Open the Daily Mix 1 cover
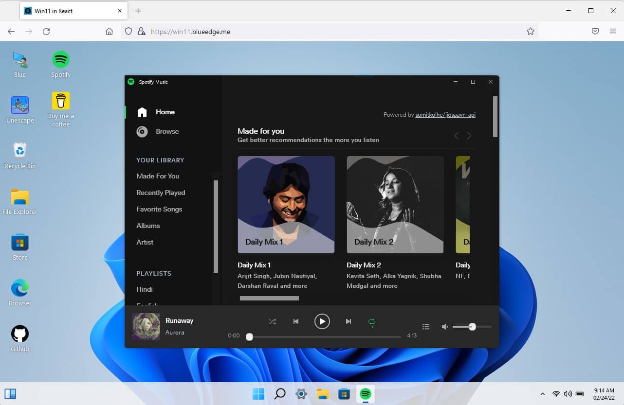 pyautogui.click(x=286, y=205)
